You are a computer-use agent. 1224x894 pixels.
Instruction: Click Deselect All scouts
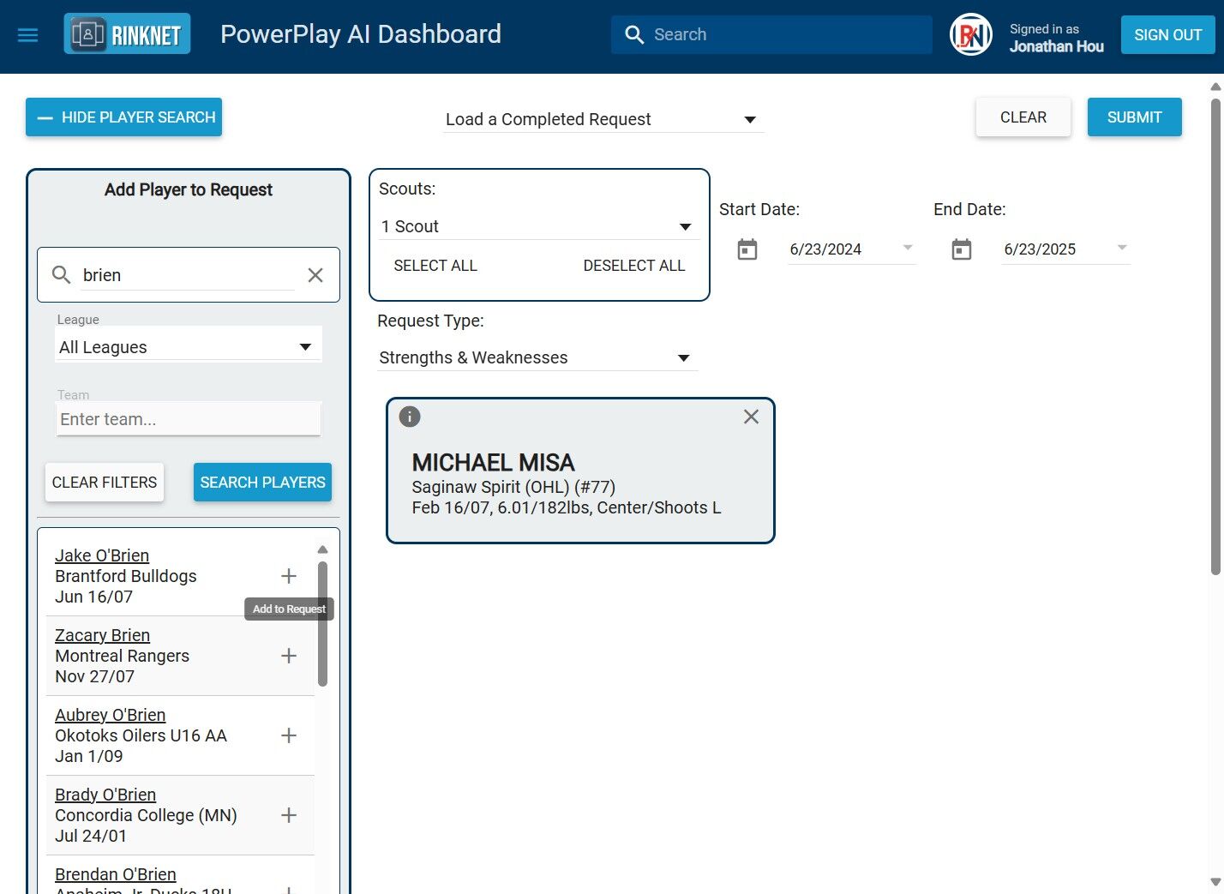coord(634,266)
